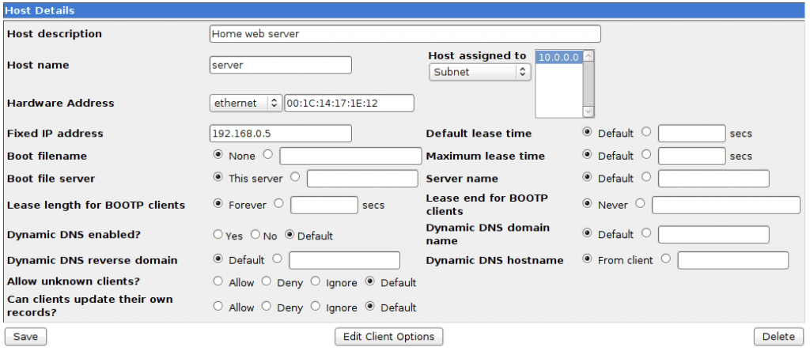Image resolution: width=810 pixels, height=351 pixels.
Task: Click the hardware MAC address field
Action: 349,103
